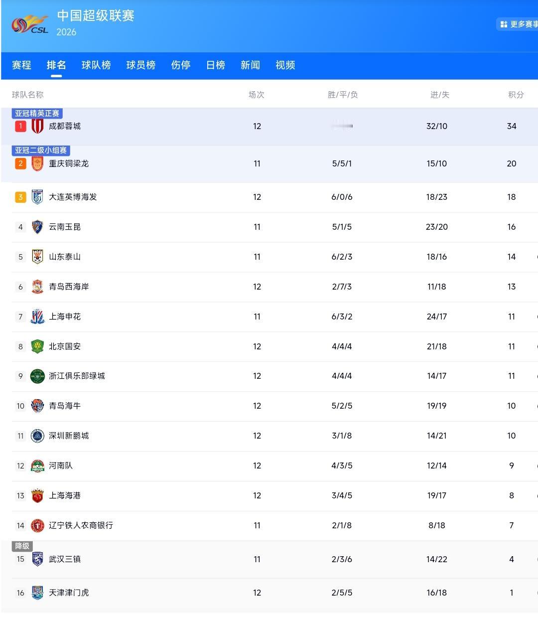
Task: Click the red rank 1 badge
Action: coord(20,126)
